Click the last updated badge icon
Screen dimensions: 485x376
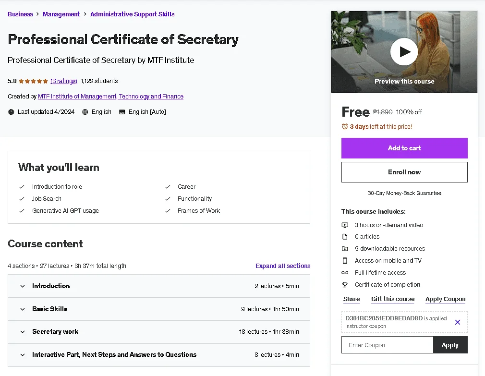(11, 112)
